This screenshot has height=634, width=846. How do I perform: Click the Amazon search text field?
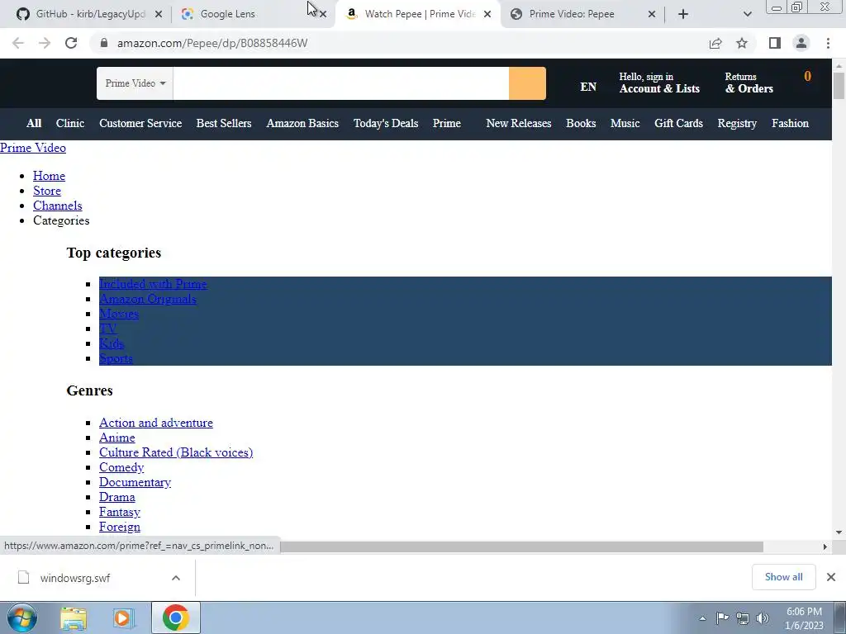(x=341, y=83)
